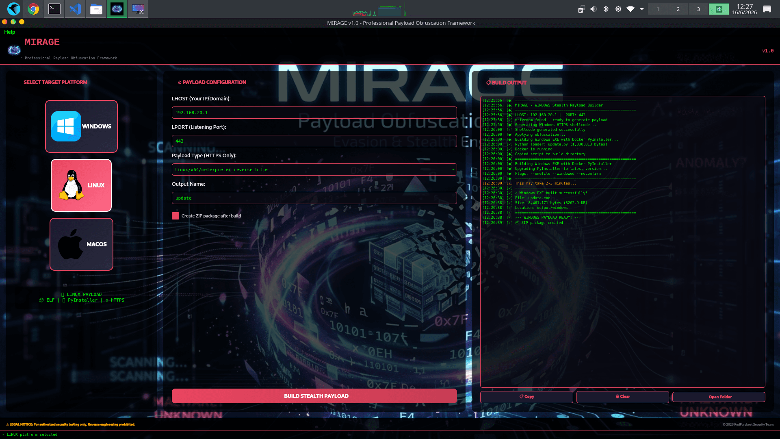This screenshot has width=780, height=439.
Task: Show the desktop via far-right panel icon
Action: (767, 9)
